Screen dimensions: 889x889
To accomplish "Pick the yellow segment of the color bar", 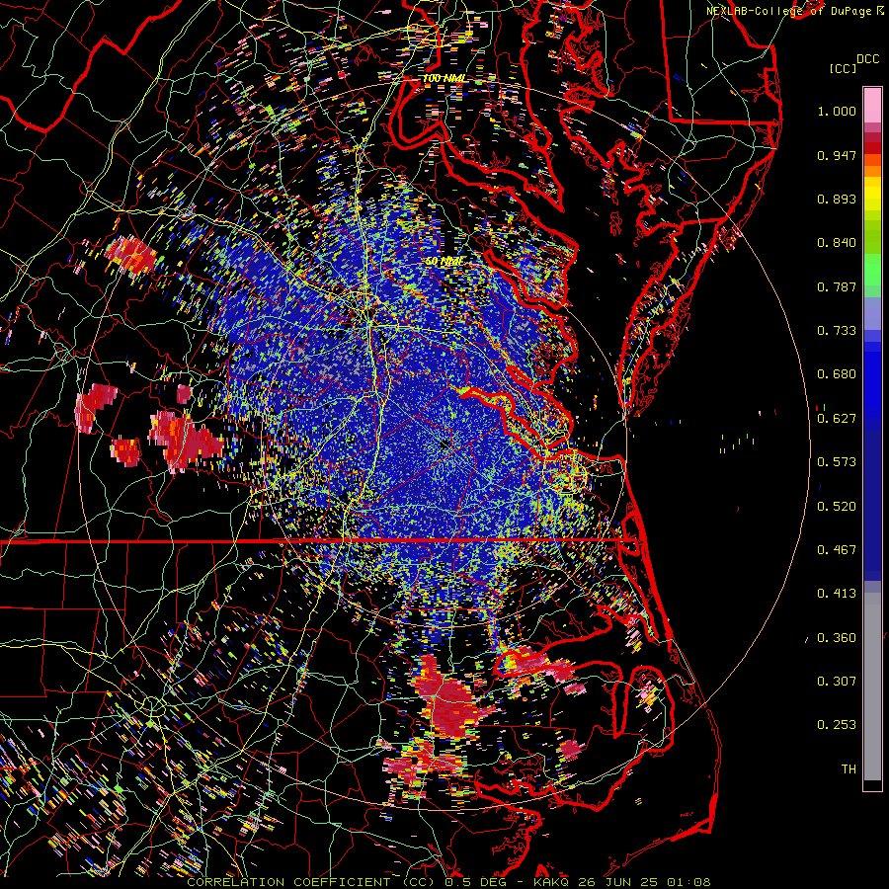I will pyautogui.click(x=872, y=195).
